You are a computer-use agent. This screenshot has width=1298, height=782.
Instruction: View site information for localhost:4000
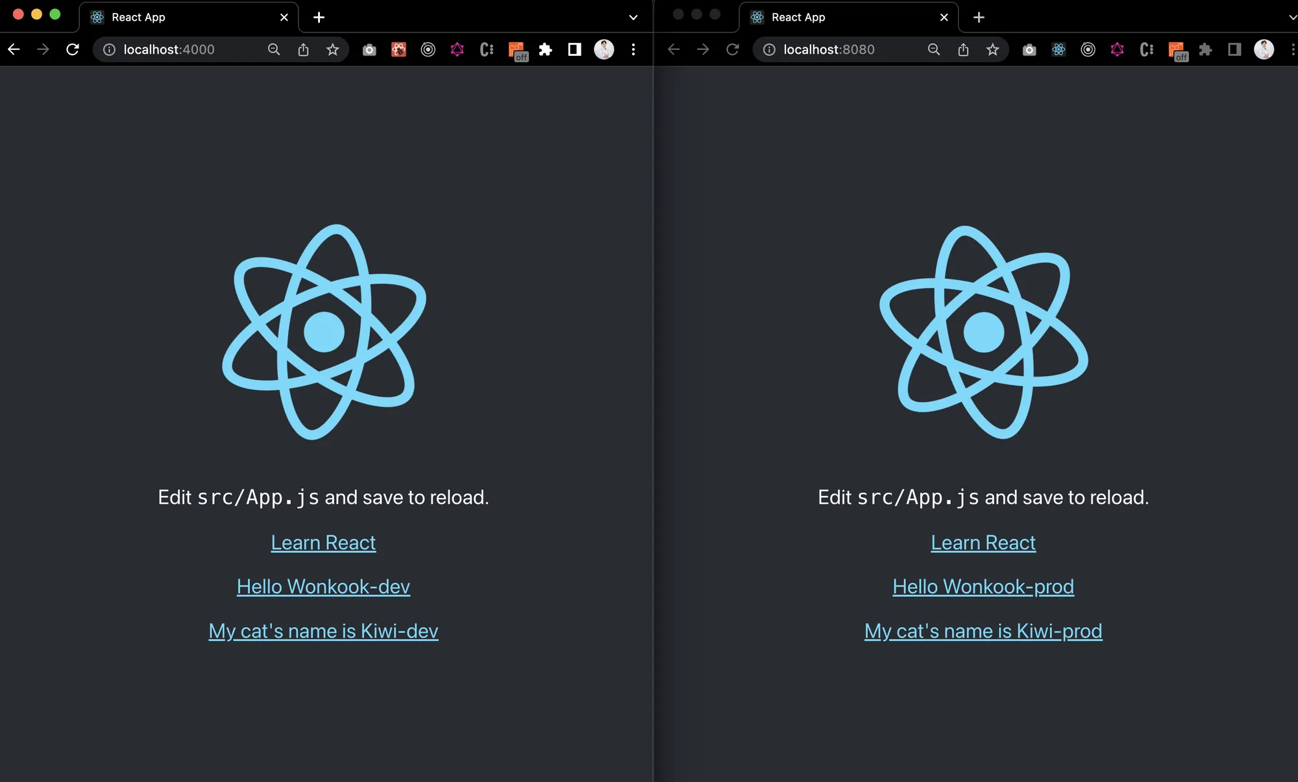(110, 49)
